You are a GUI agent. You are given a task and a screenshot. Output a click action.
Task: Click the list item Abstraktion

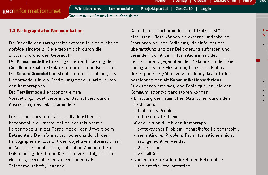pyautogui.click(x=149, y=148)
